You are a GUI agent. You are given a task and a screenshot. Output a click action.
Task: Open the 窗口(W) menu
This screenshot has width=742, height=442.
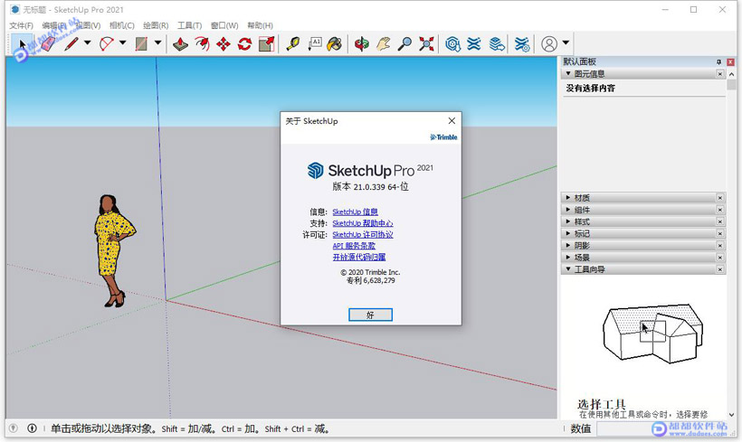[x=224, y=25]
